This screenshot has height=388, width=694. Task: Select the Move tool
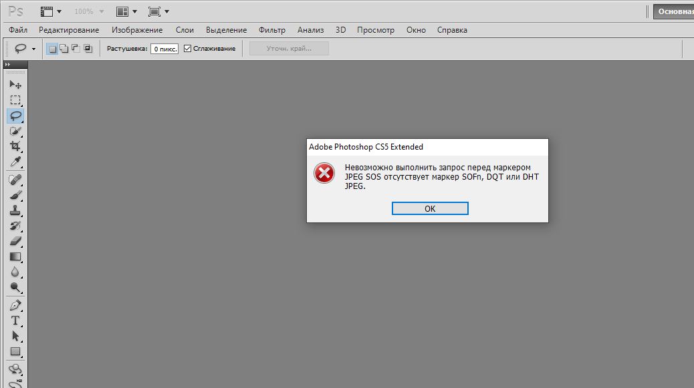point(15,84)
